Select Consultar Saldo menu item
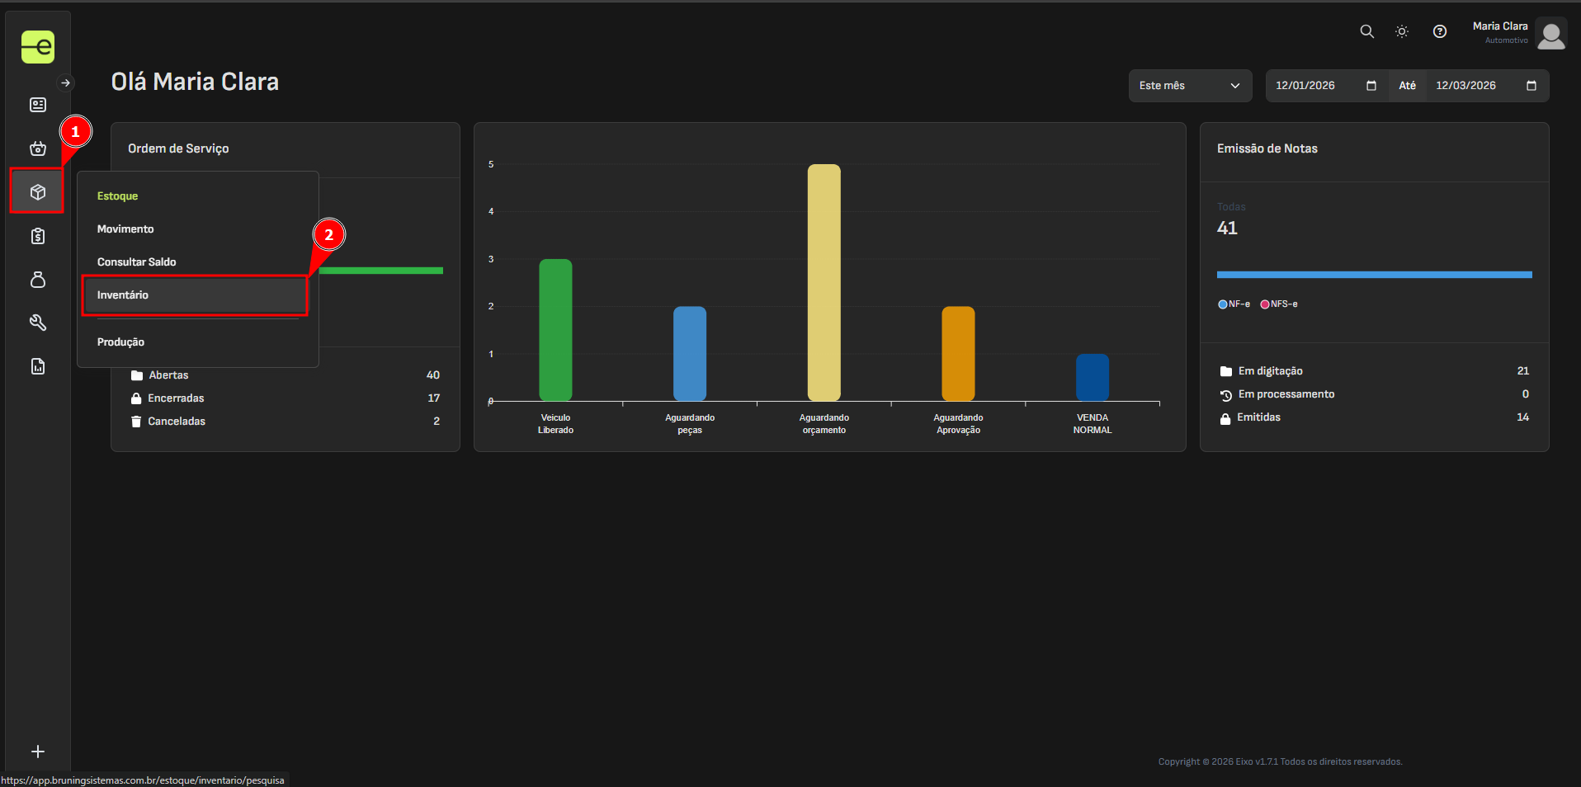The height and width of the screenshot is (787, 1581). [137, 262]
